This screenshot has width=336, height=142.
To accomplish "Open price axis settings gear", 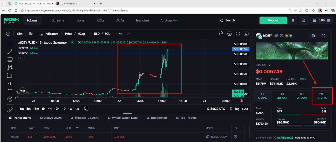I will pyautogui.click(x=241, y=101).
